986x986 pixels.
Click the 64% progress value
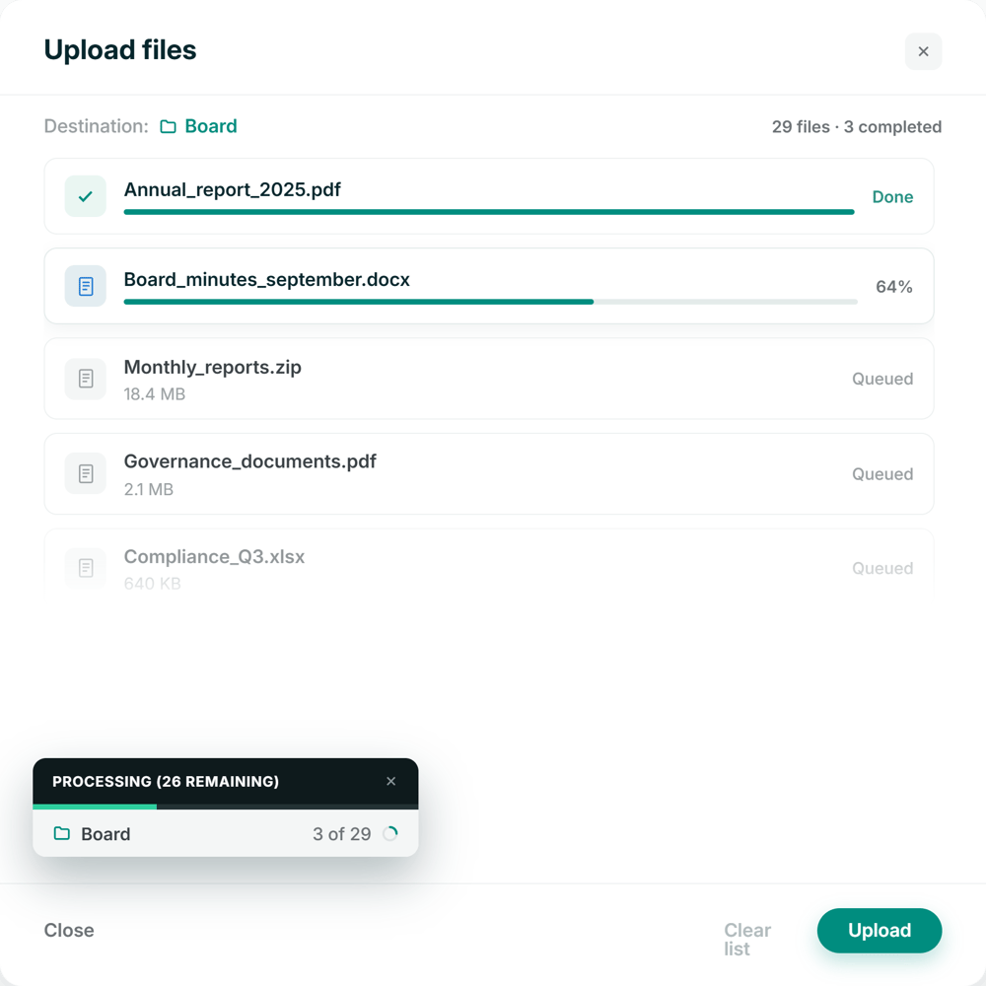[893, 287]
